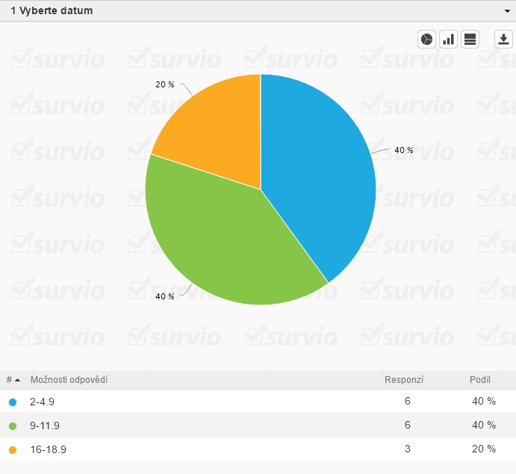Select the 16-18.9 answer row label
Image resolution: width=516 pixels, height=474 pixels.
pos(48,449)
